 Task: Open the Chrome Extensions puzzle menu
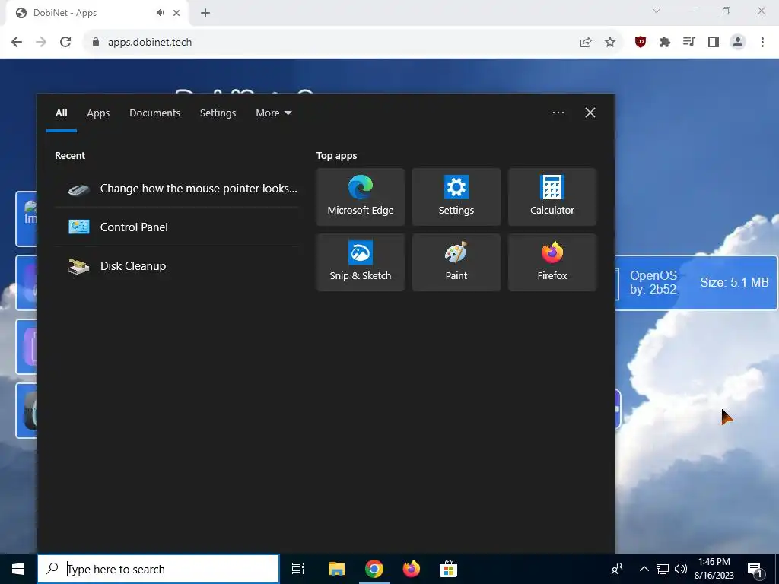tap(665, 43)
